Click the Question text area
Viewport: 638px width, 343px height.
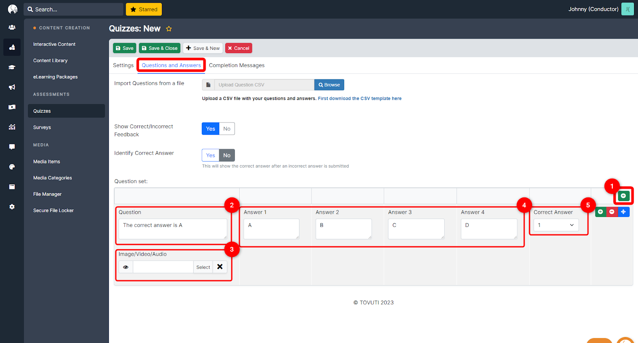173,229
